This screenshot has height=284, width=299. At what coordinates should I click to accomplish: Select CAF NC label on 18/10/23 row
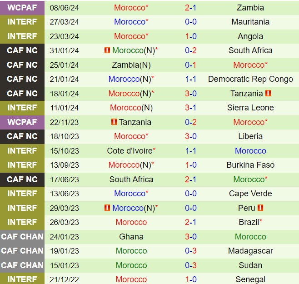[x=22, y=136]
